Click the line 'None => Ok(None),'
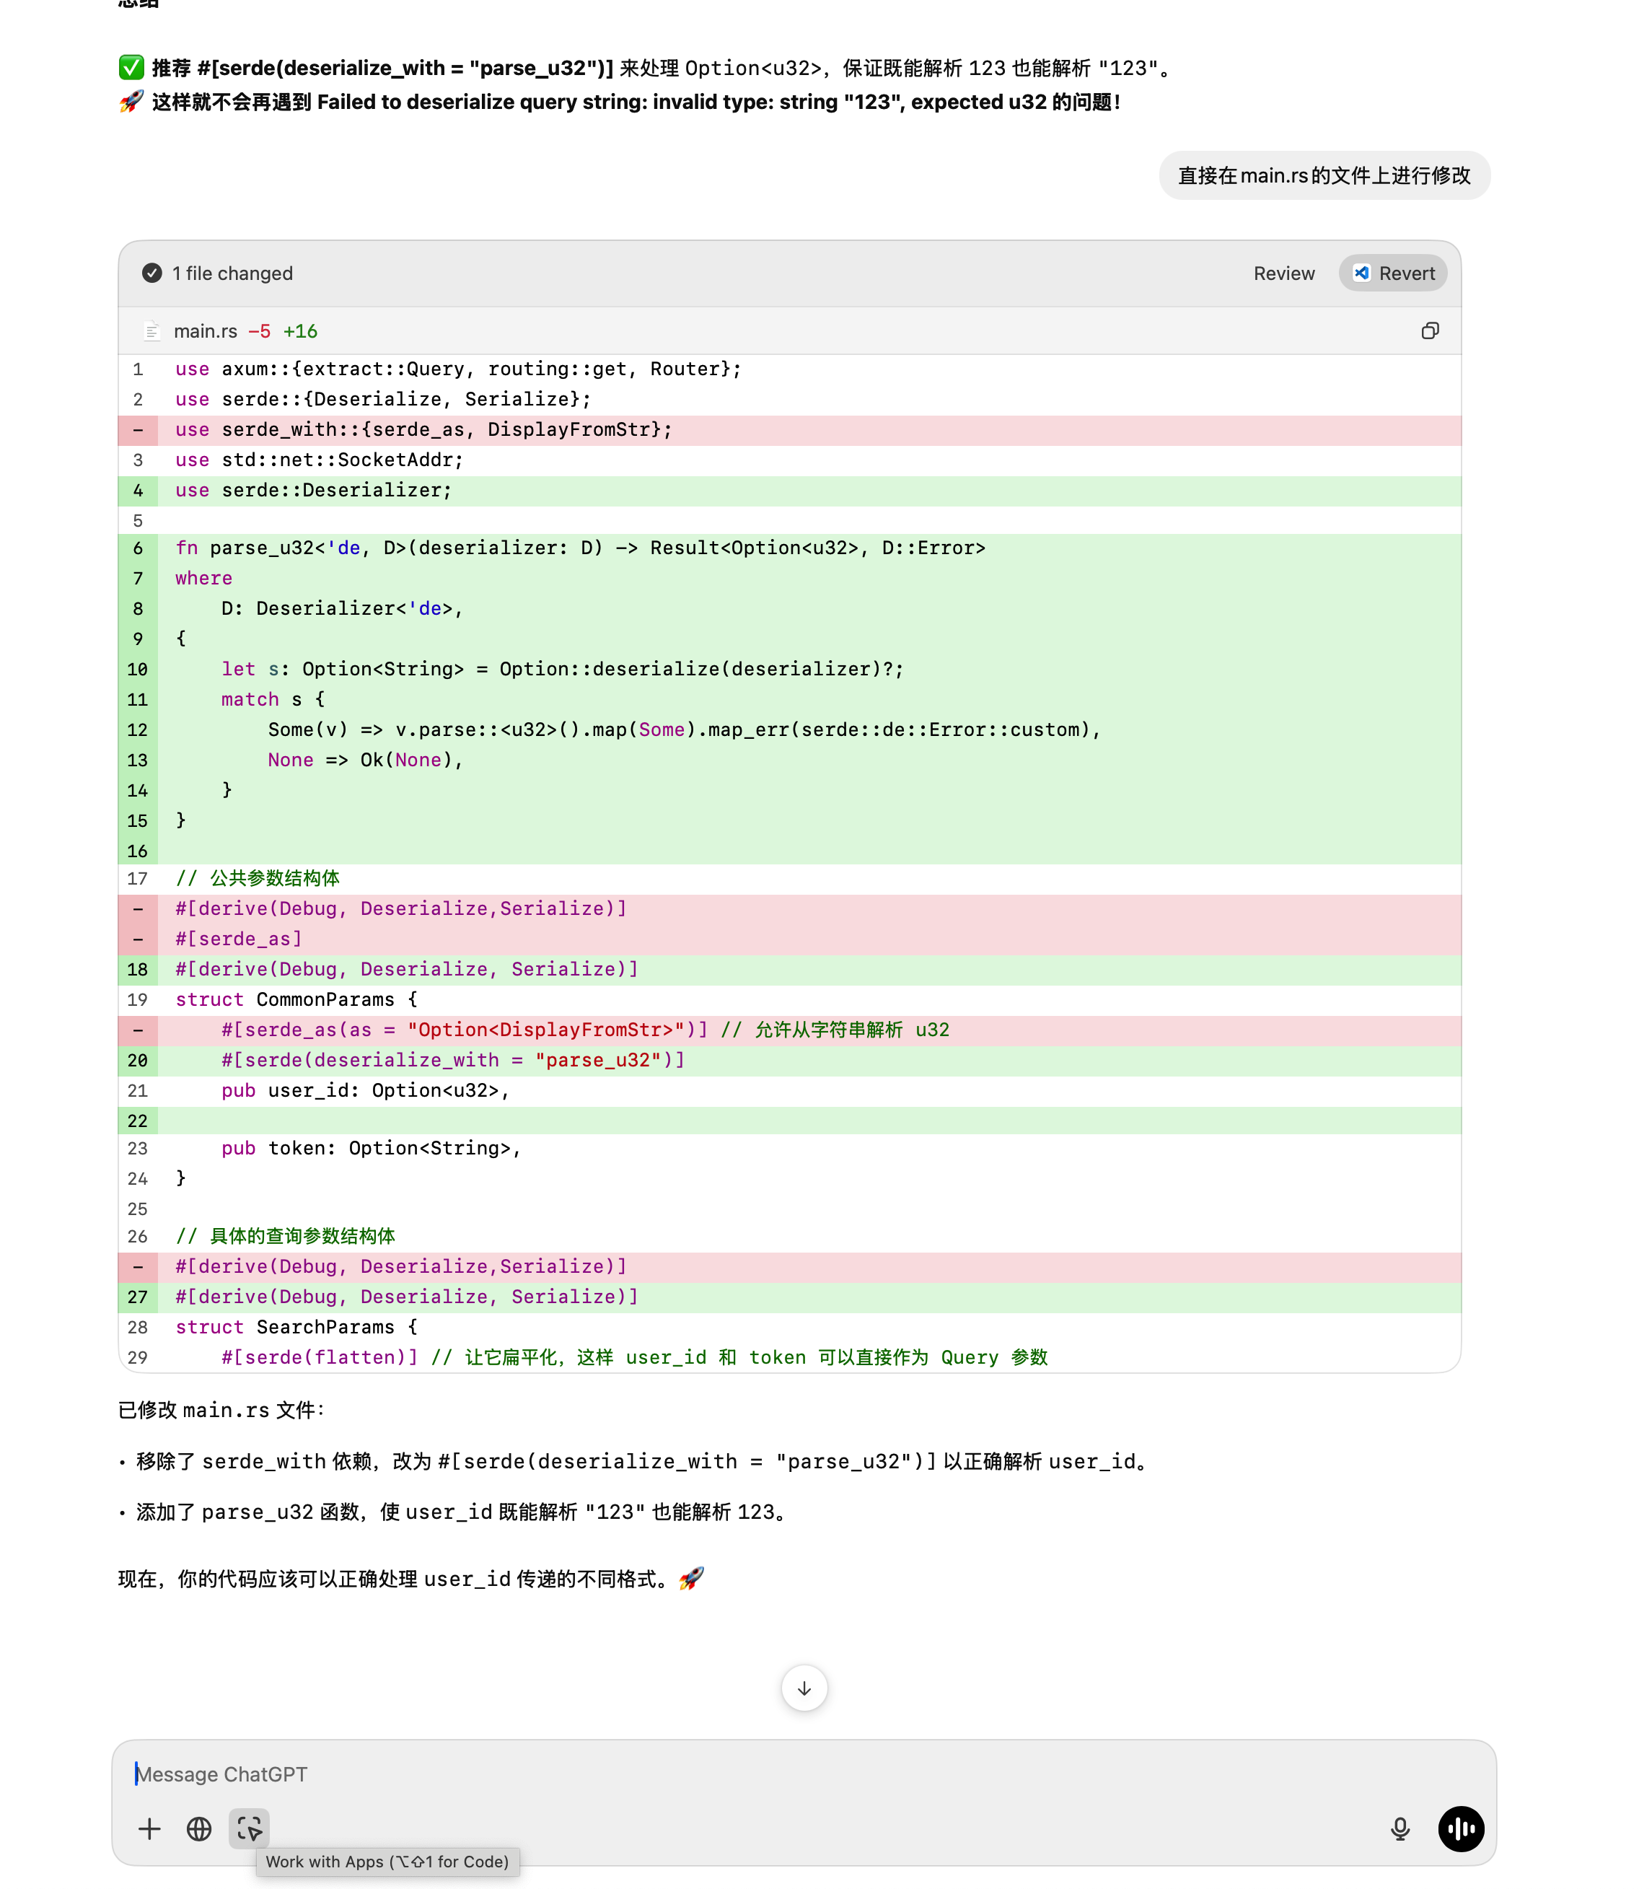This screenshot has width=1652, height=1889. [x=789, y=760]
